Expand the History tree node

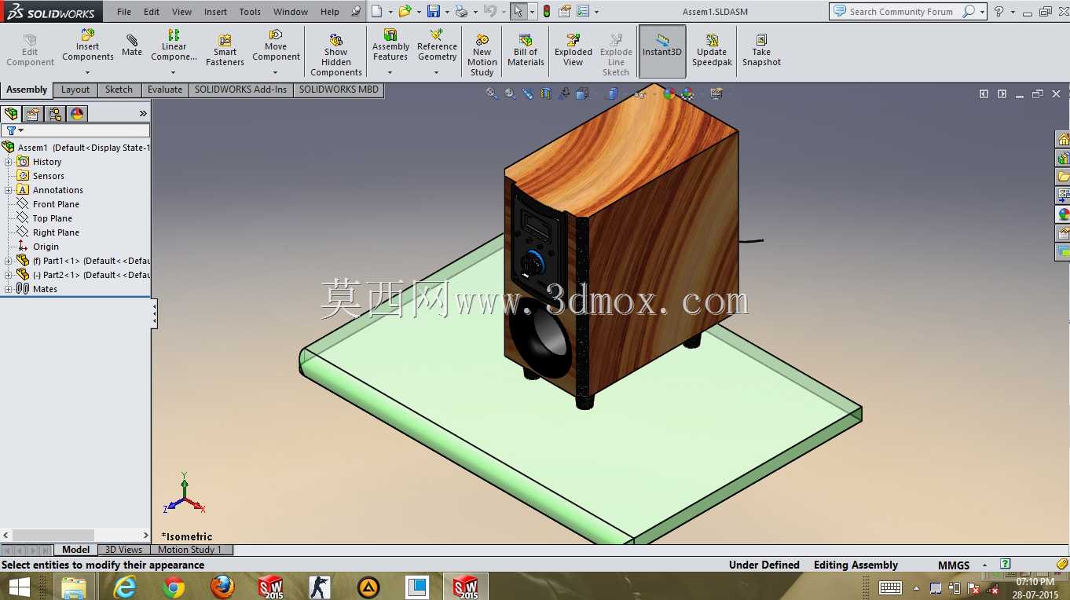(9, 162)
